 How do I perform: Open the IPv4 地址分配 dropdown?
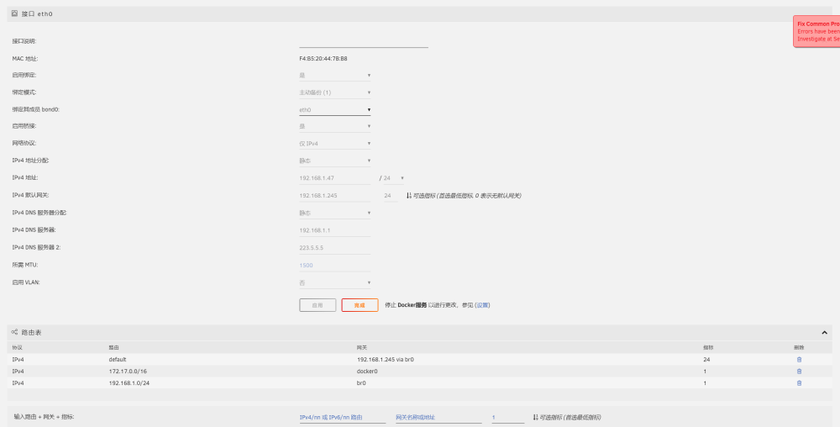[335, 161]
